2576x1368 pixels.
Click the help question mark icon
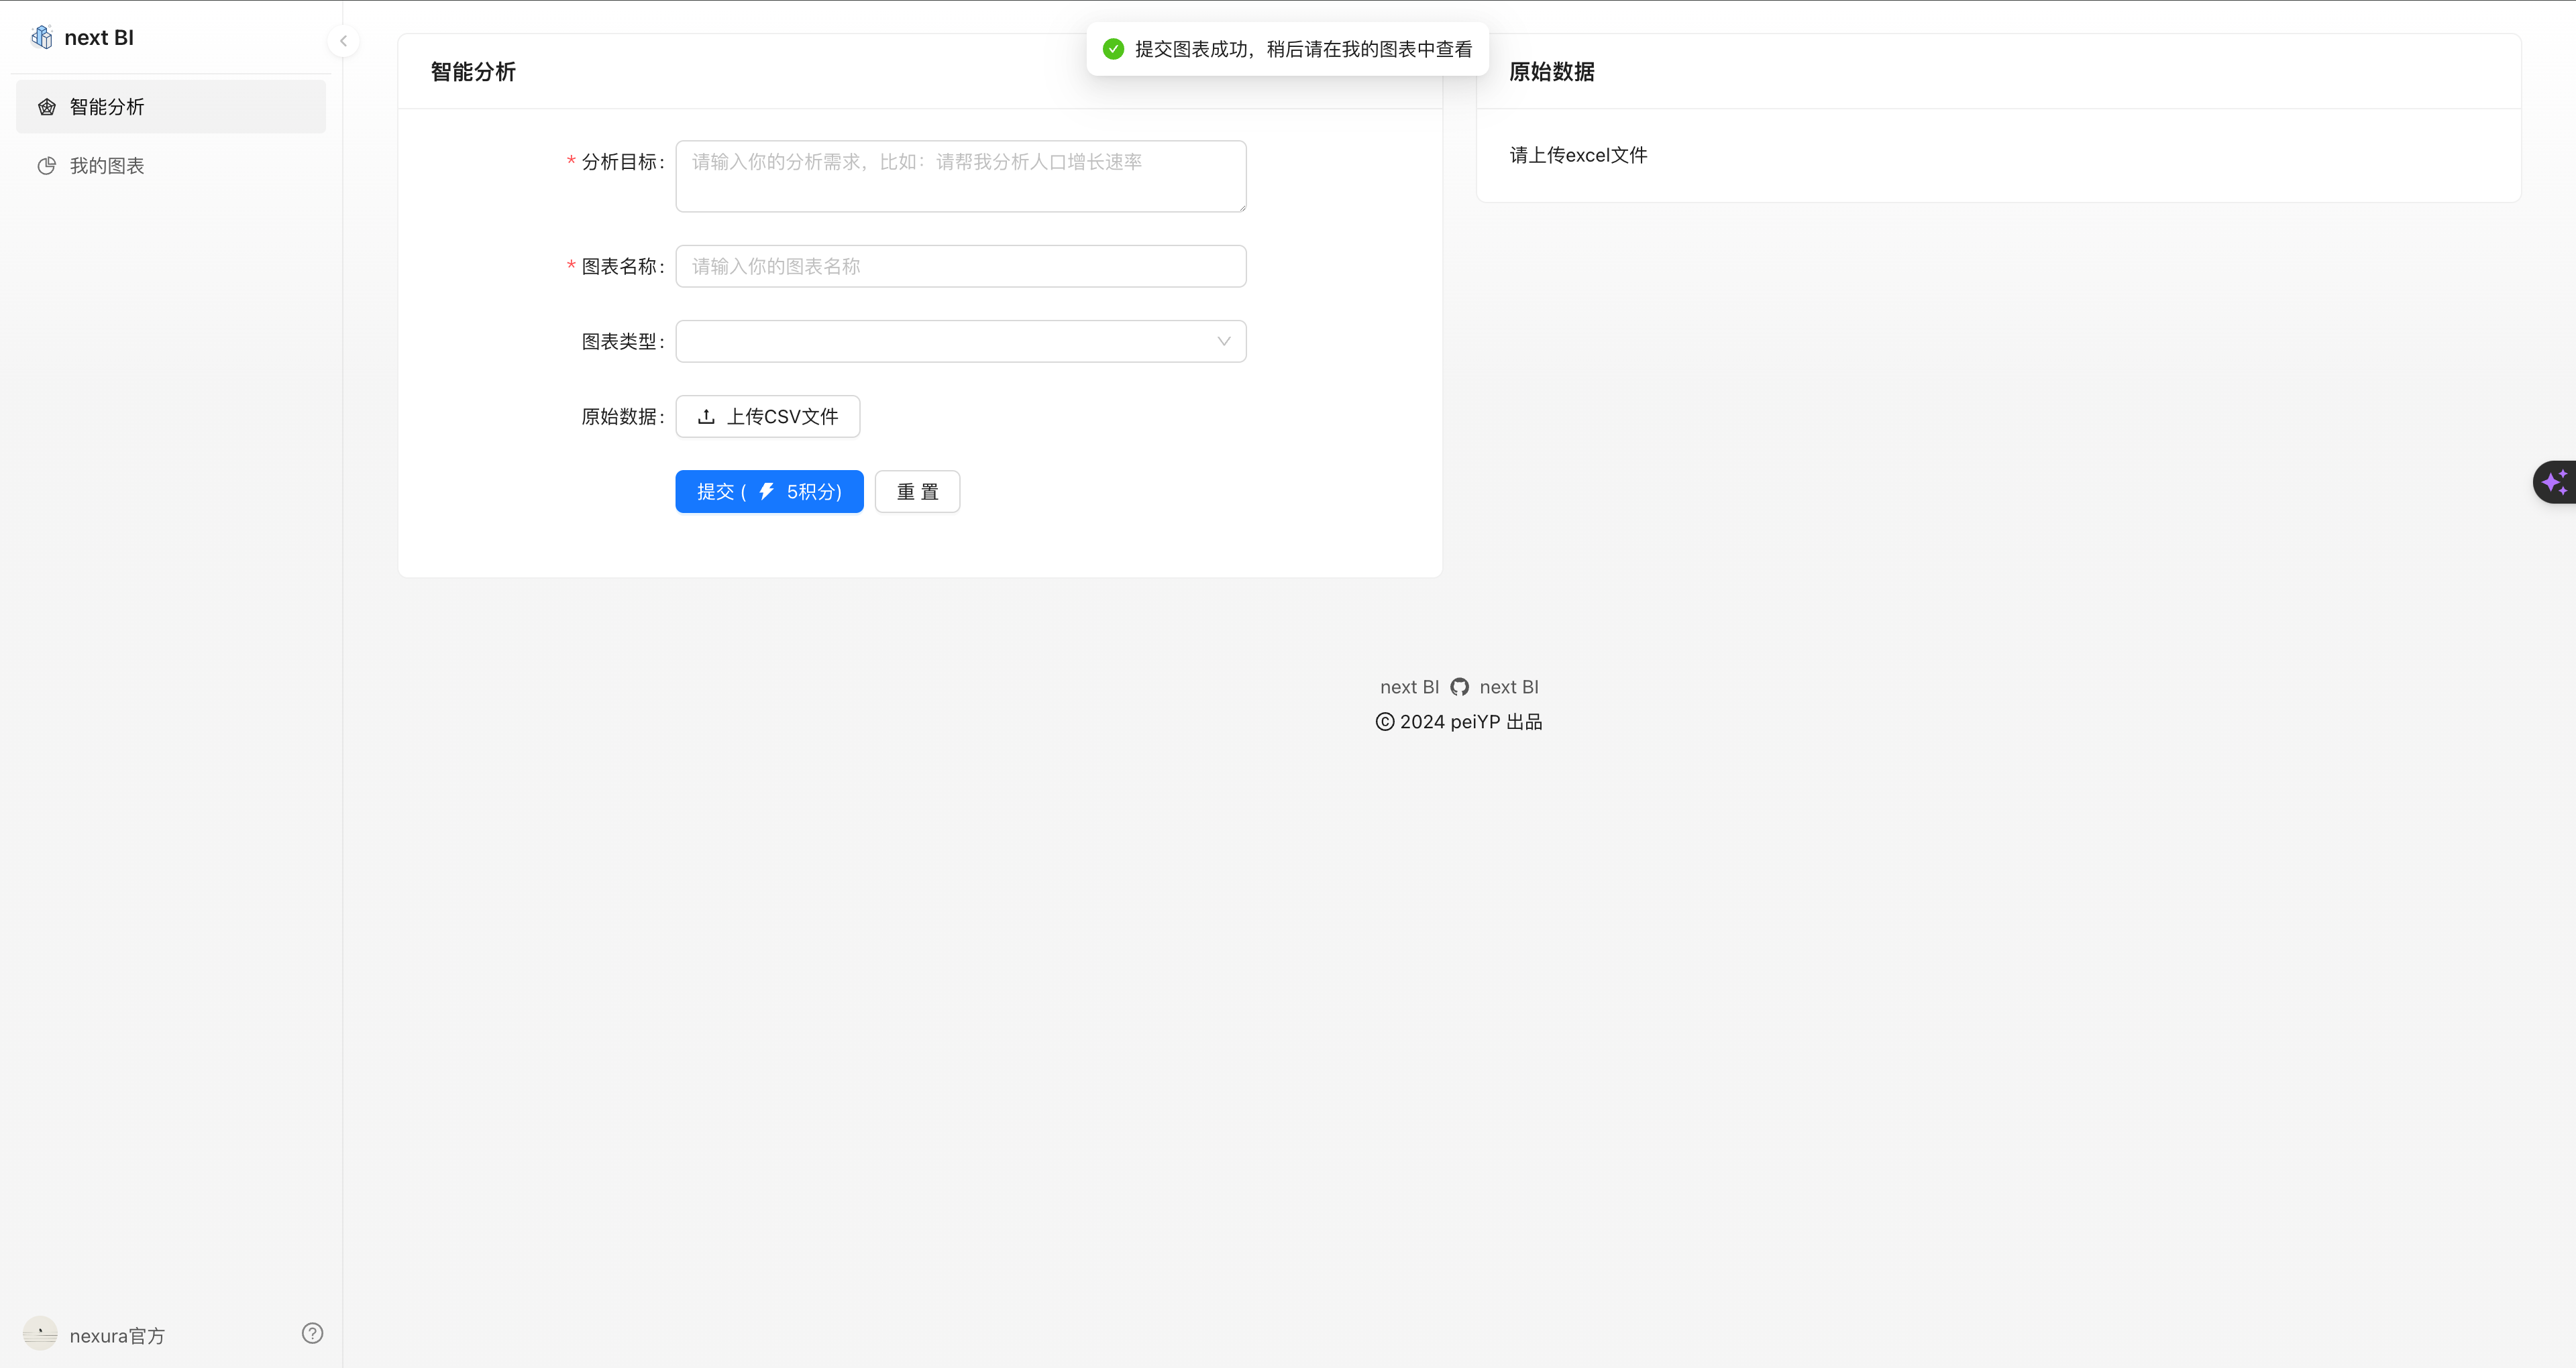[312, 1333]
